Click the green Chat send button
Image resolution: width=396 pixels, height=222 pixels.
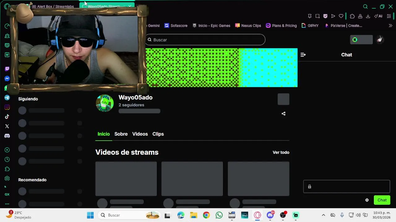(x=382, y=200)
